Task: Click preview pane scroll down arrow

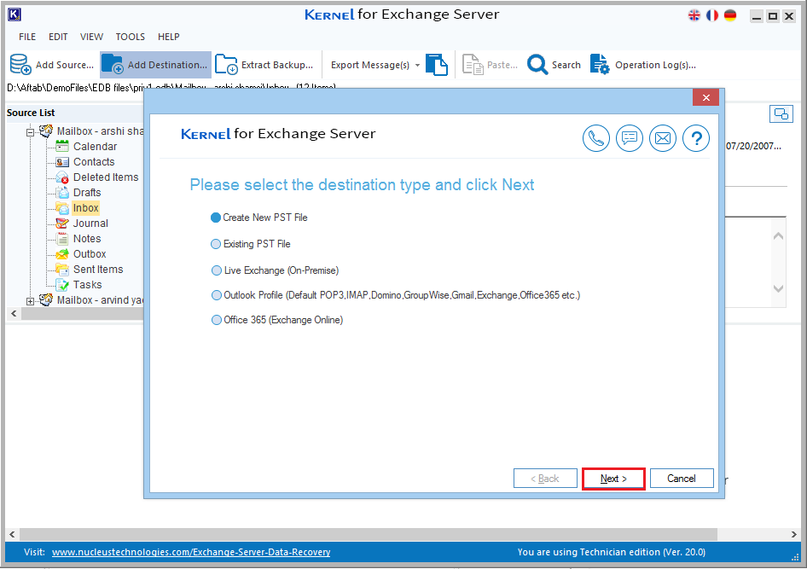Action: (x=778, y=288)
